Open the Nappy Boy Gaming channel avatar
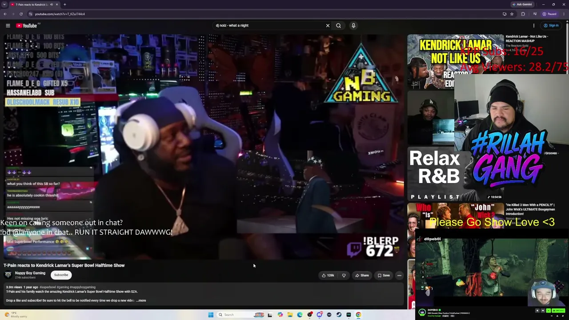569x320 pixels. 8,275
